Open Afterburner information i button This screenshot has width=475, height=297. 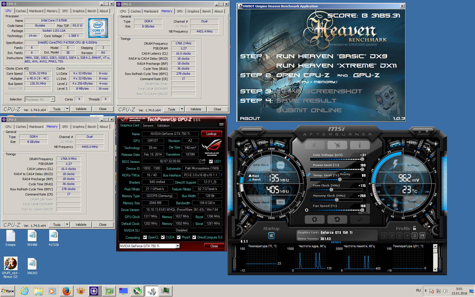[x=360, y=145]
